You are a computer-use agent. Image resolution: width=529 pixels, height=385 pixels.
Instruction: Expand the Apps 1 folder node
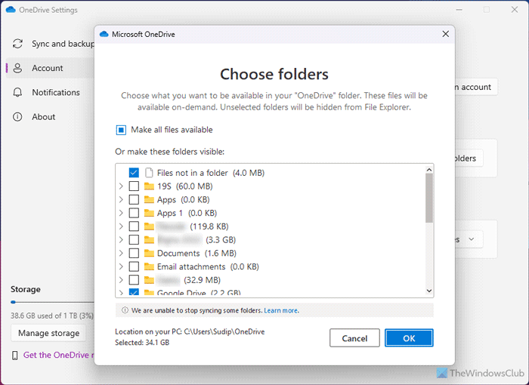click(x=121, y=213)
